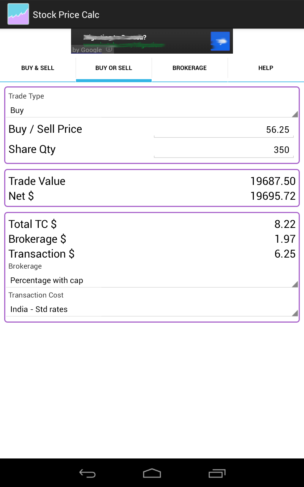Tap the Net $ value 19695.72

click(272, 196)
